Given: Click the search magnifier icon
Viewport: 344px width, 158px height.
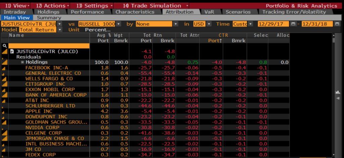Looking at the screenshot, I should [x=4, y=46].
